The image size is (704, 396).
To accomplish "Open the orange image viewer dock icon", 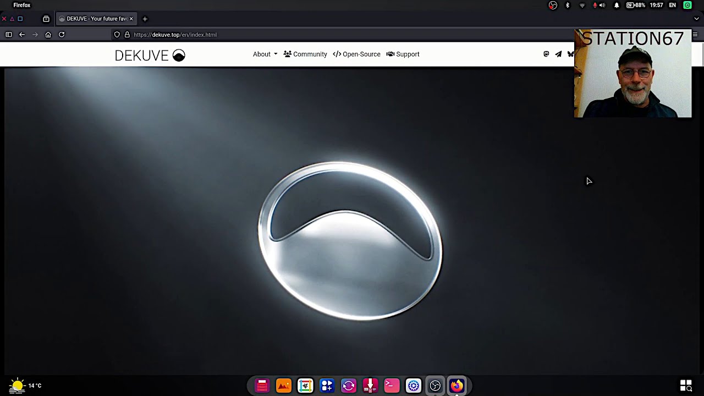I will (284, 386).
